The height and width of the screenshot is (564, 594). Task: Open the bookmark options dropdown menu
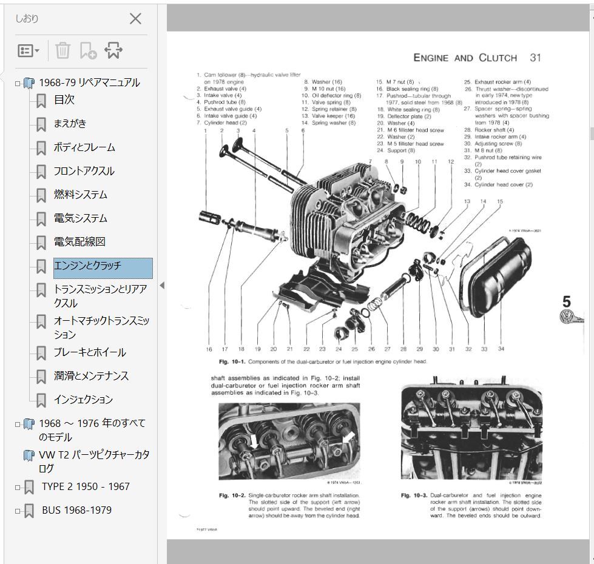[29, 50]
